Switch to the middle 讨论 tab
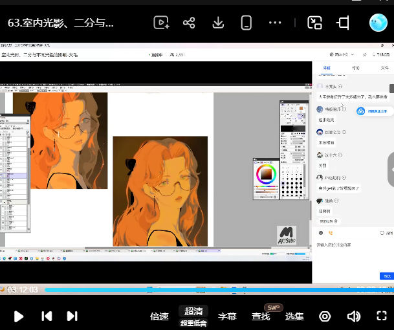This screenshot has height=330, width=394. pyautogui.click(x=356, y=68)
